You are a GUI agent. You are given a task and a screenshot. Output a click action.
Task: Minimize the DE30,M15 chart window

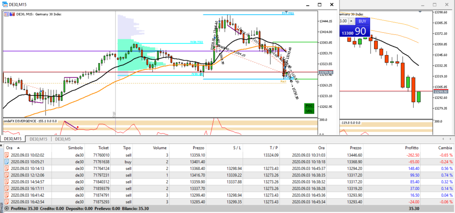coord(308,4)
